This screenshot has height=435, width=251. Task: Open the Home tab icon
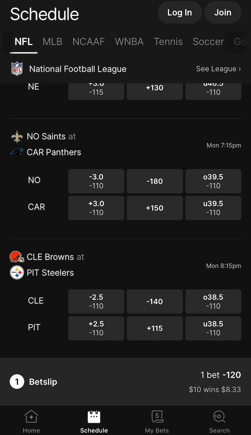pyautogui.click(x=31, y=417)
